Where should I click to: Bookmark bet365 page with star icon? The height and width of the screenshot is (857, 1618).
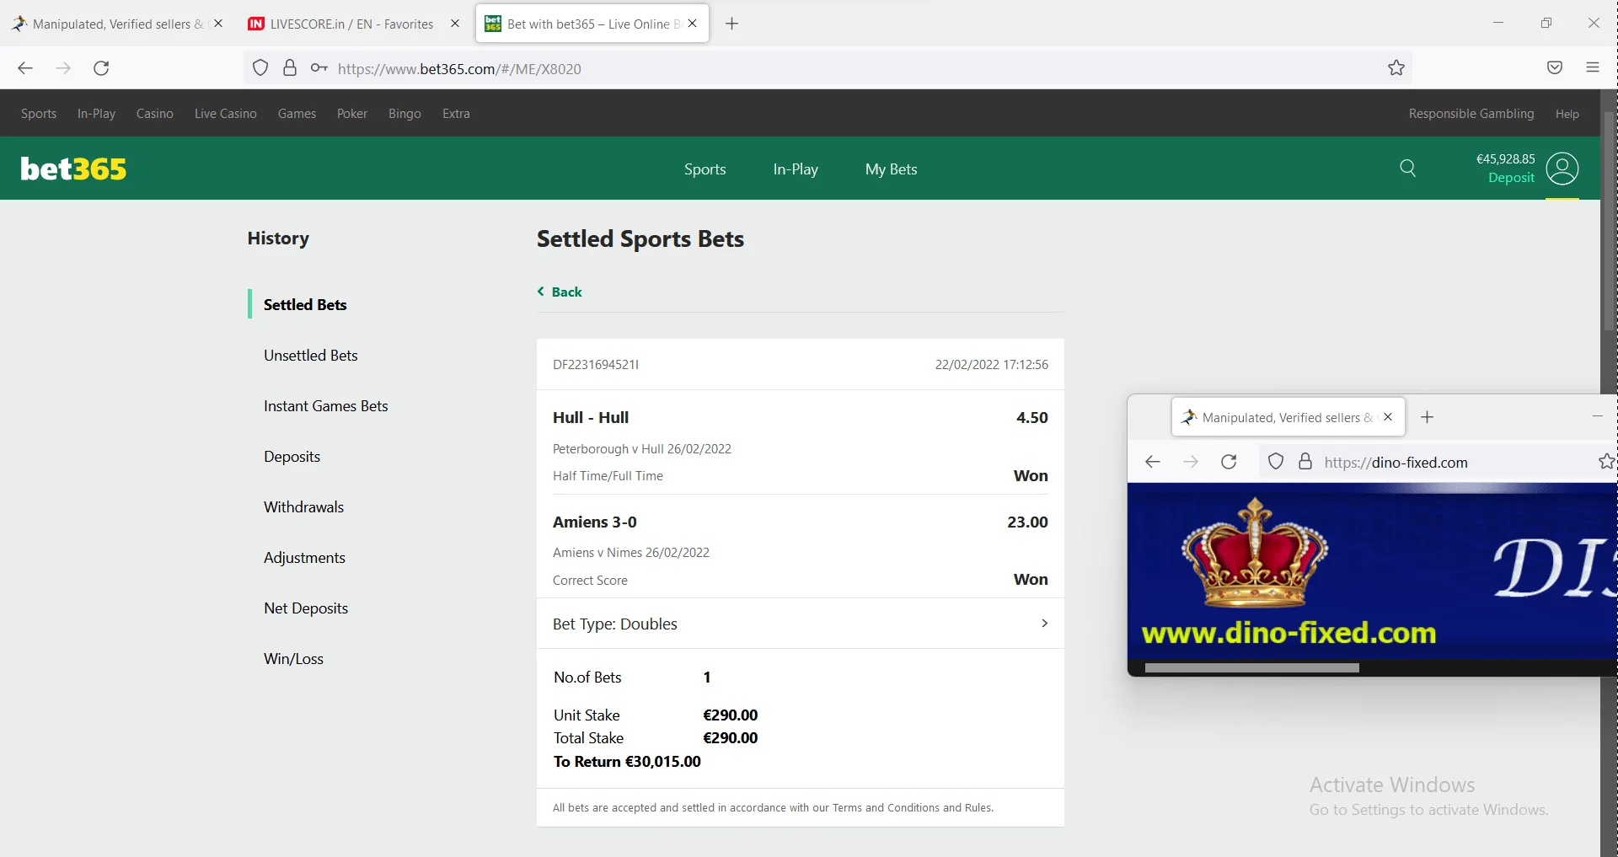coord(1396,68)
